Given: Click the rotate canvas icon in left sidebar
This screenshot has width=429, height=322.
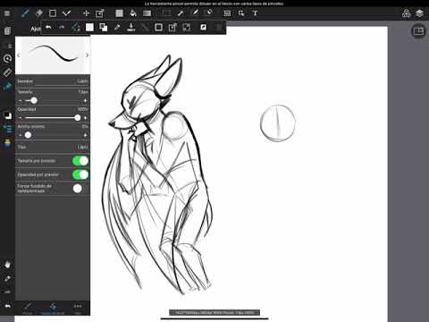Looking at the screenshot, I should 7,58.
